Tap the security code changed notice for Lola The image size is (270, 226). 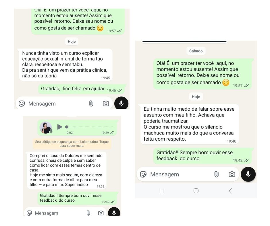[x=72, y=144]
